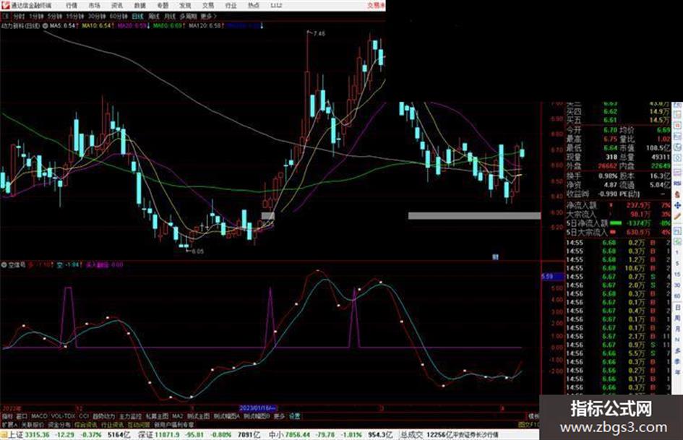Click the 总成交 12256亿 status entry
Viewport: 683px width, 440px height.
coord(426,435)
